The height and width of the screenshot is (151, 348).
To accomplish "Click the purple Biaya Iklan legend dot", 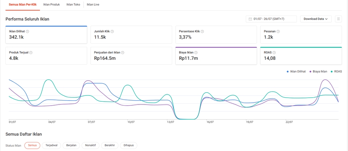I will [x=310, y=72].
